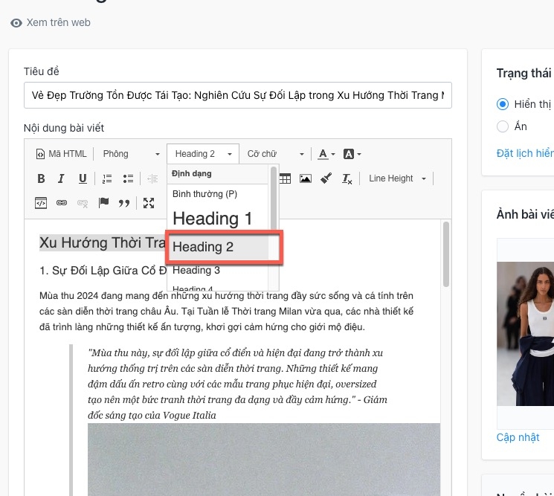Image resolution: width=554 pixels, height=496 pixels.
Task: Insert an anchor flag
Action: (103, 202)
